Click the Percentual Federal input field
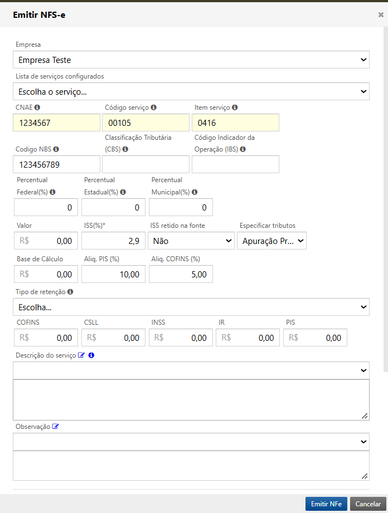The image size is (388, 513). [46, 207]
